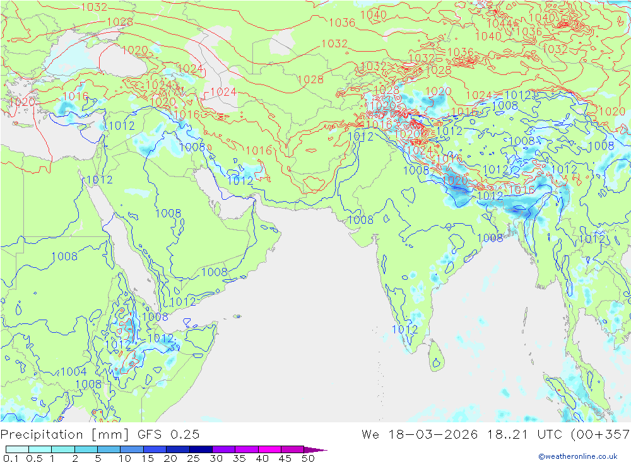The width and height of the screenshot is (631, 462).
Task: Click the legend scale label '50'
Action: 308,458
